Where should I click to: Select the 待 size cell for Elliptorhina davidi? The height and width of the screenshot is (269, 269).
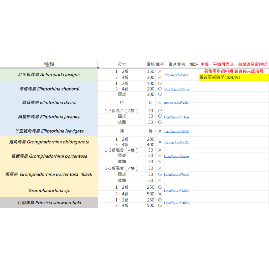point(122,103)
